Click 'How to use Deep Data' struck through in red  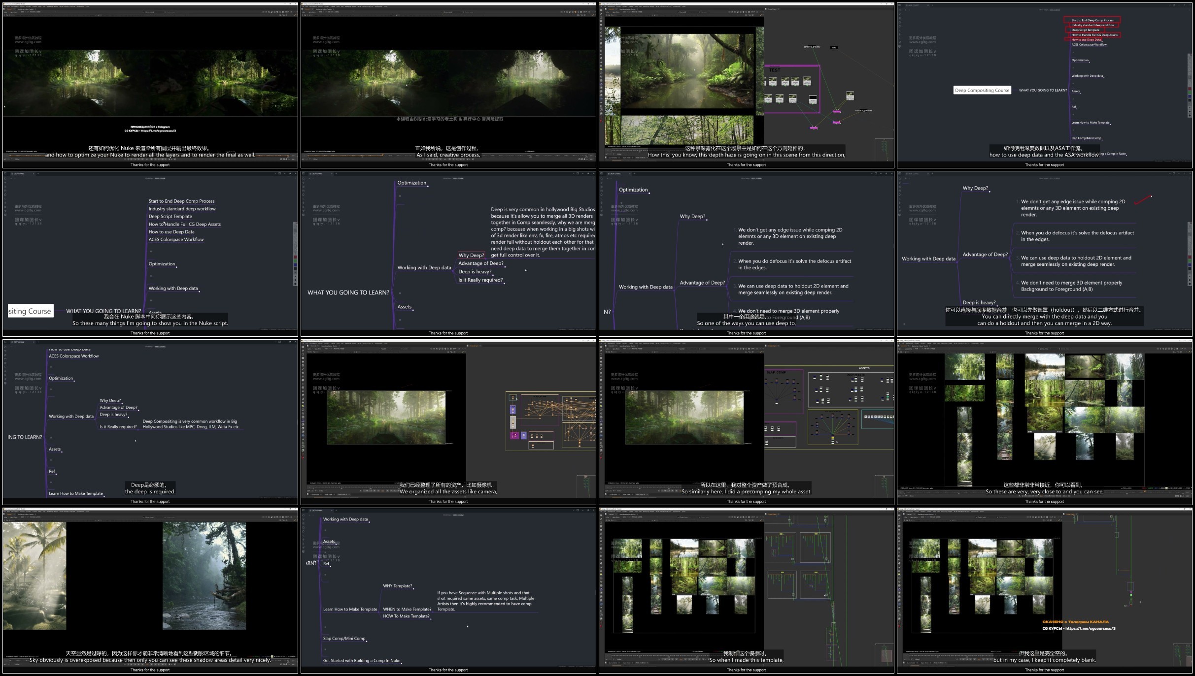click(1086, 39)
